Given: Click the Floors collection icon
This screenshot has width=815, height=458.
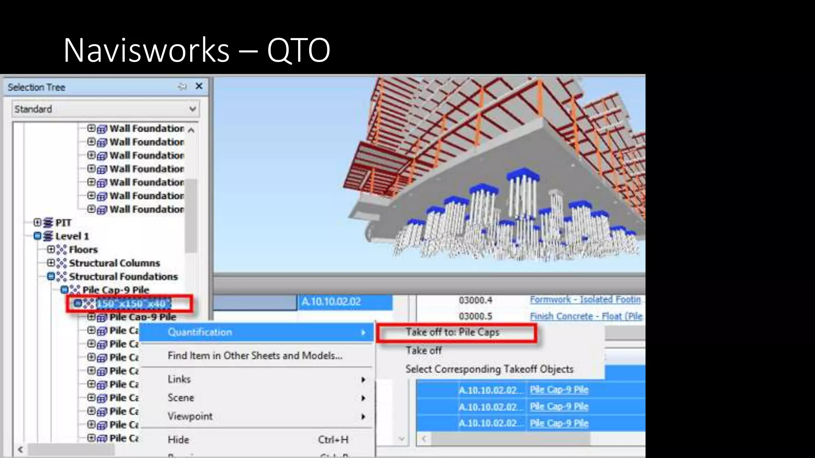Looking at the screenshot, I should click(x=61, y=250).
